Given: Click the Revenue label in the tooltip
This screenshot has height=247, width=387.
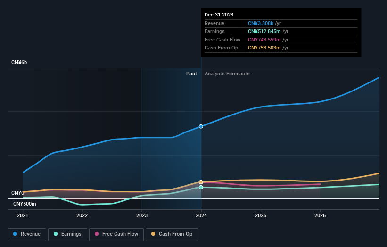Looking at the screenshot, I should pos(214,23).
